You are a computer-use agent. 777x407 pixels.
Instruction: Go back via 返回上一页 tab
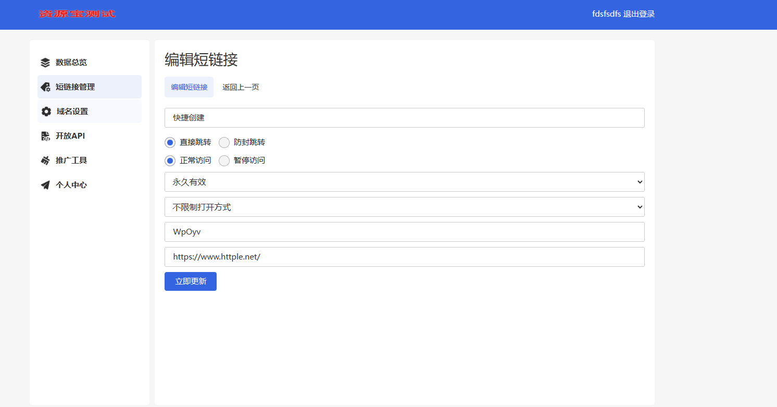[241, 87]
